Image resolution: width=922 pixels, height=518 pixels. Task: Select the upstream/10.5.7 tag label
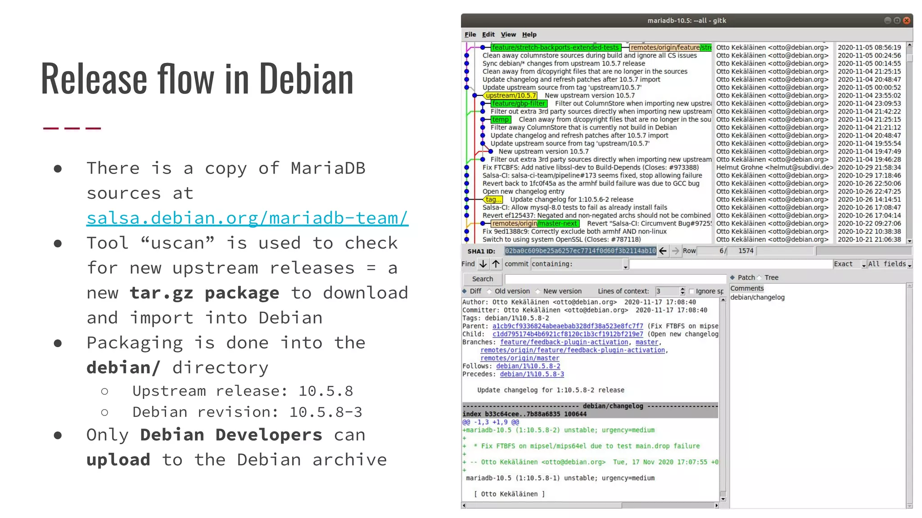pos(511,95)
